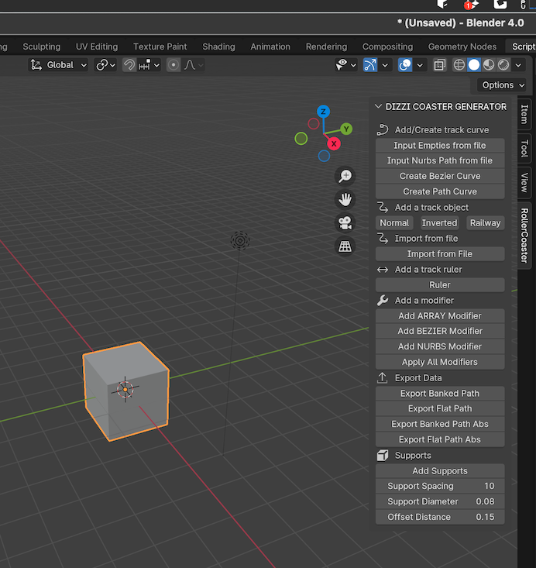Select the RollerCoaster sidebar tab
The width and height of the screenshot is (536, 568).
tap(524, 235)
